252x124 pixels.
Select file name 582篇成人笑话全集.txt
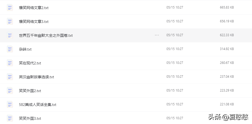[x=38, y=105]
